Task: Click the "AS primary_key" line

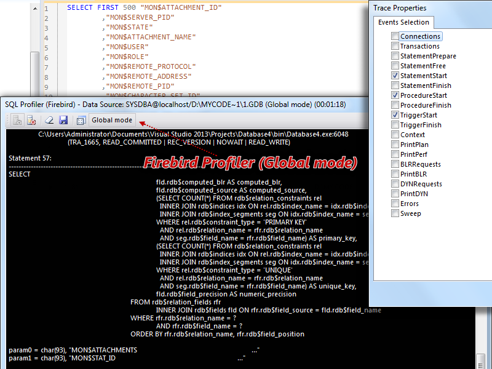Action: (x=258, y=238)
